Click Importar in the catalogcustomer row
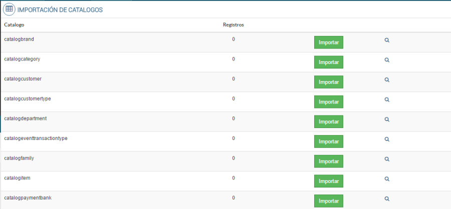451x209 pixels. [328, 82]
